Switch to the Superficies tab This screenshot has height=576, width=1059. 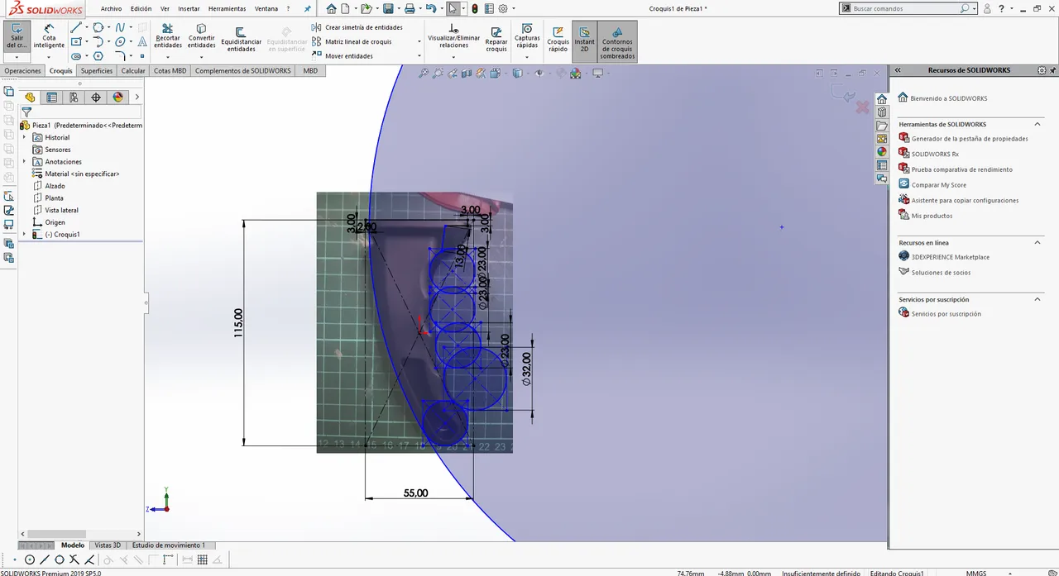click(x=97, y=71)
